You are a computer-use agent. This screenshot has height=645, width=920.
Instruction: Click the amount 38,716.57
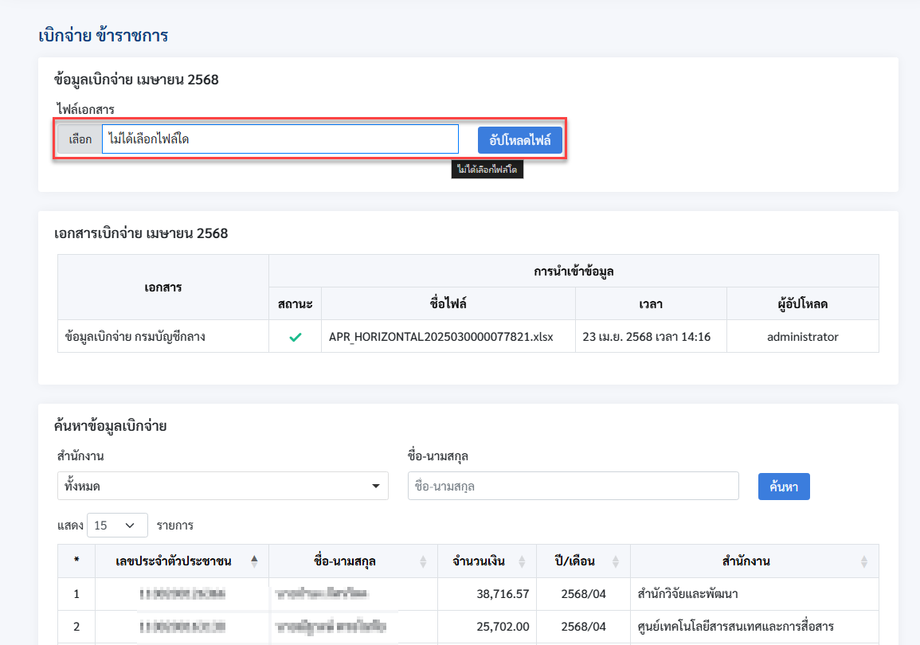click(503, 594)
